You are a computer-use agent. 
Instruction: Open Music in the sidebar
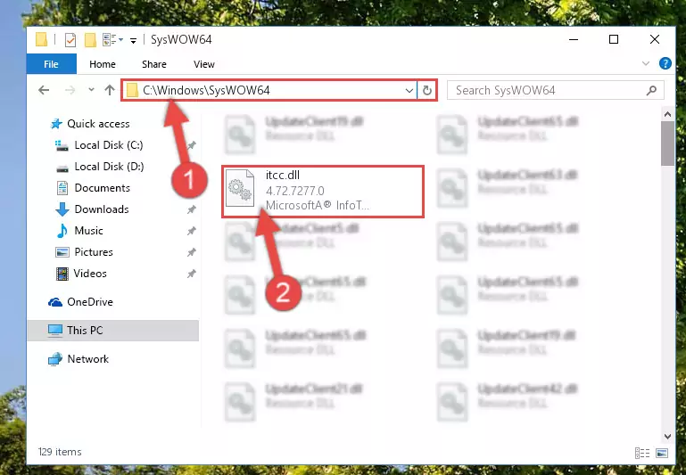pyautogui.click(x=89, y=231)
